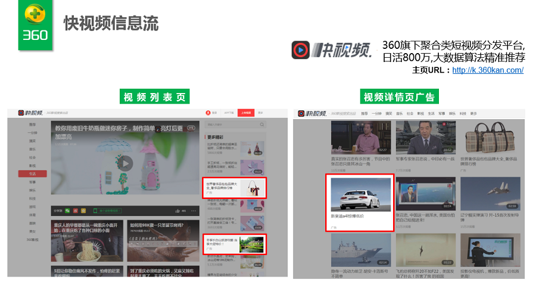This screenshot has width=536, height=298.
Task: Expand 更多 next to the upload button
Action: coord(260,113)
